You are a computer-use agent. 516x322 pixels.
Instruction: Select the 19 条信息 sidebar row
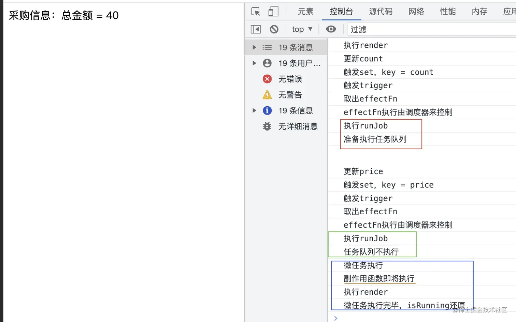tap(286, 110)
